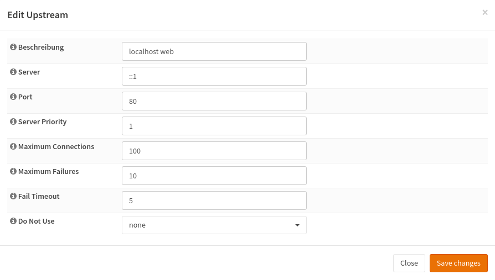Click the Server Priority input box

214,126
